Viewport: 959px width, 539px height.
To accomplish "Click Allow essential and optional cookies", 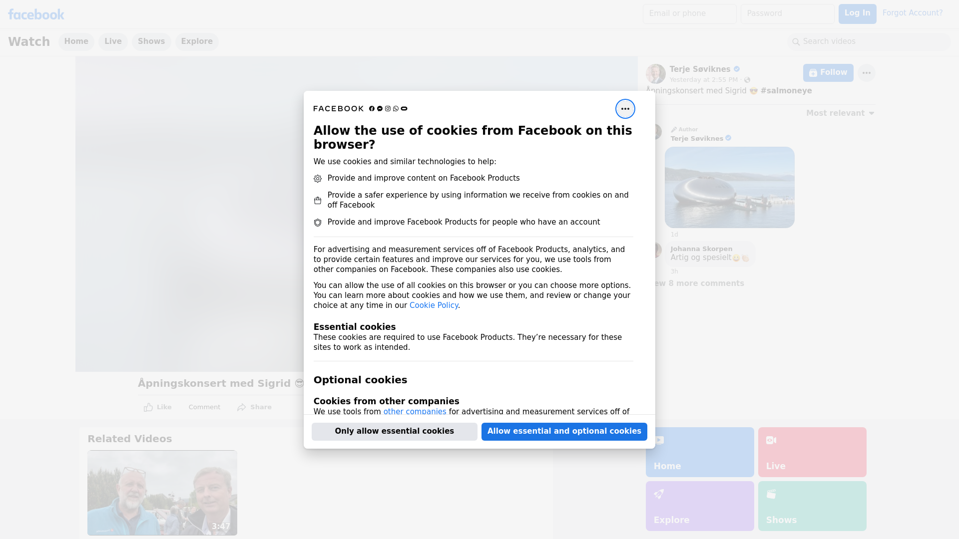I will coord(564,431).
